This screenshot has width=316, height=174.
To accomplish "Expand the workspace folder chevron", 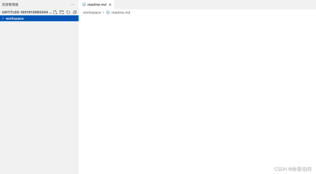I will (x=3, y=18).
